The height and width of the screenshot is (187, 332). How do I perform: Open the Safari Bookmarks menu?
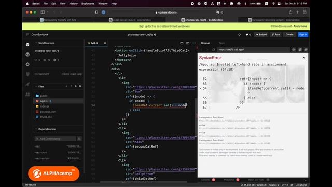click(88, 4)
